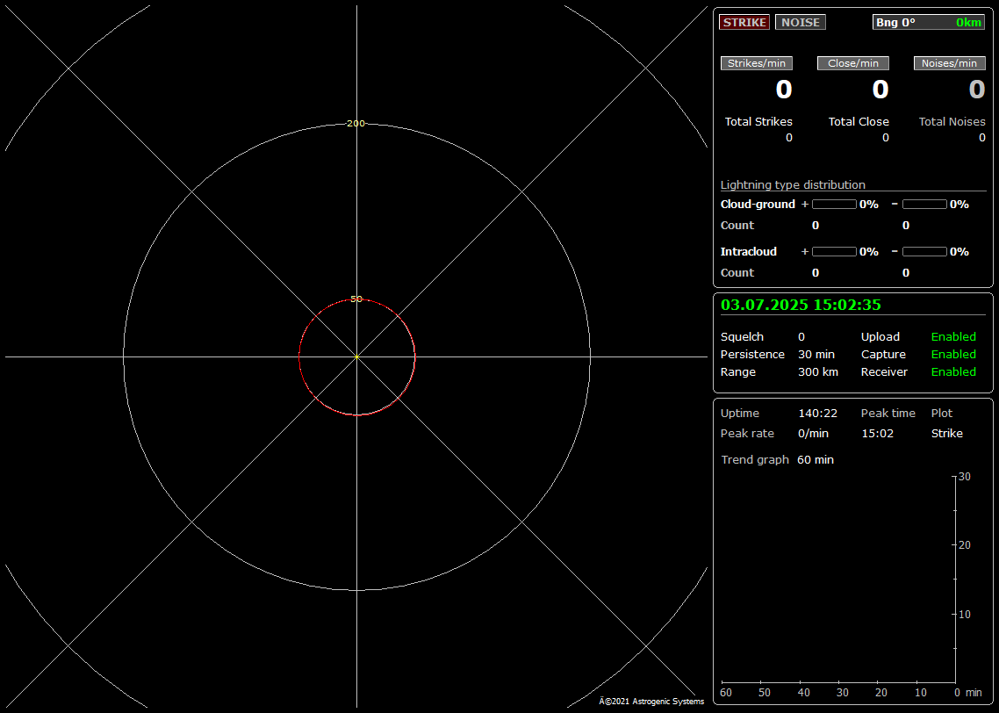Select the Strikes/min header label
The height and width of the screenshot is (713, 999).
tap(757, 63)
